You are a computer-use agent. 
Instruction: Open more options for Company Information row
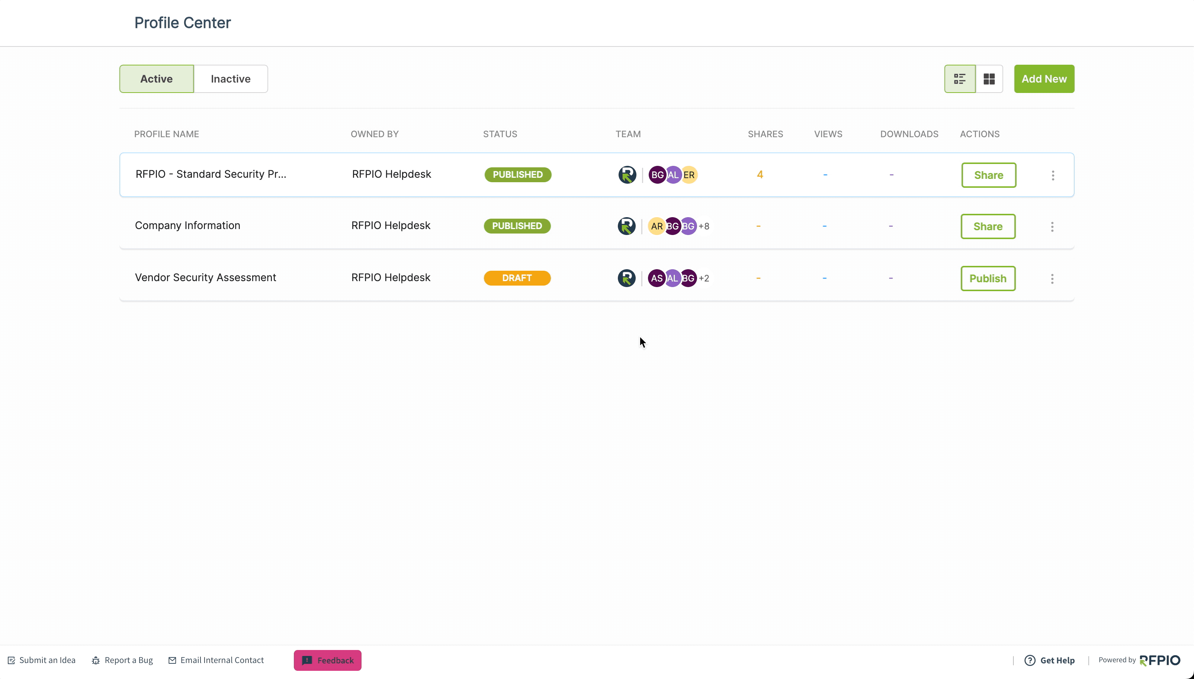pyautogui.click(x=1052, y=227)
